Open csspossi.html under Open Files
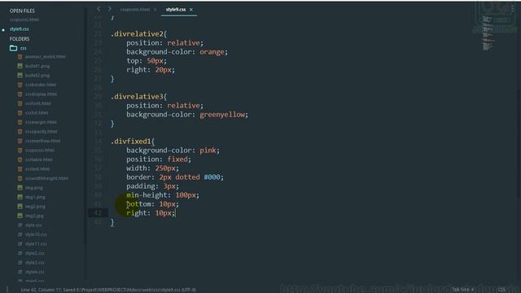This screenshot has width=521, height=293. [24, 20]
